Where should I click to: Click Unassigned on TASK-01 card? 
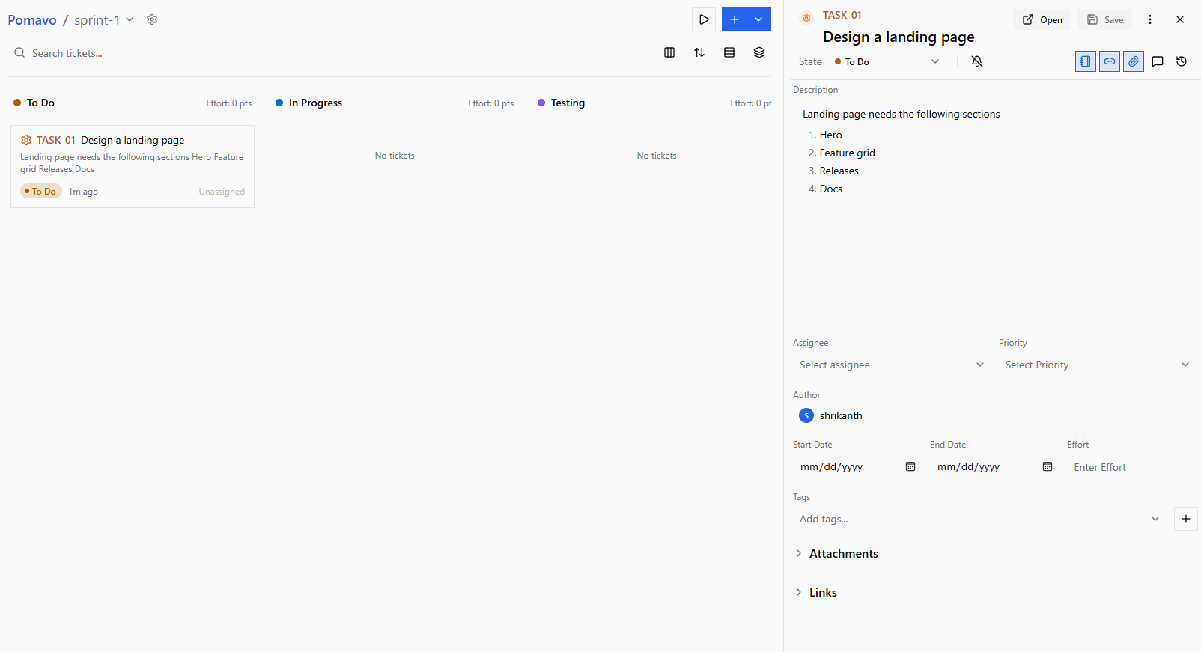coord(222,192)
